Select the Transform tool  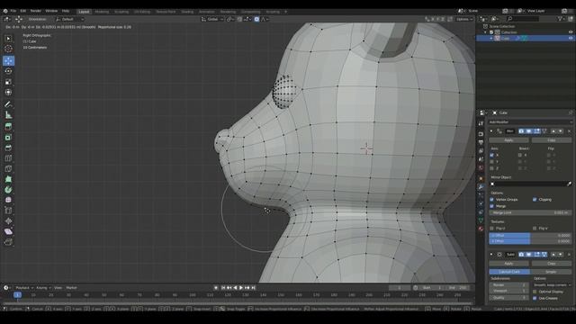coord(8,92)
